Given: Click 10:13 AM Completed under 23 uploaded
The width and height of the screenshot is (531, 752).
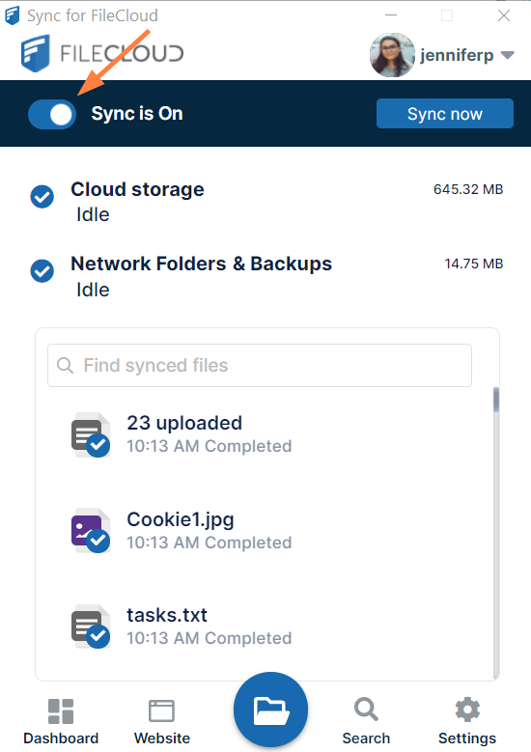Looking at the screenshot, I should (210, 446).
